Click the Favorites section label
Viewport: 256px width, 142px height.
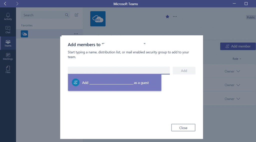(27, 25)
